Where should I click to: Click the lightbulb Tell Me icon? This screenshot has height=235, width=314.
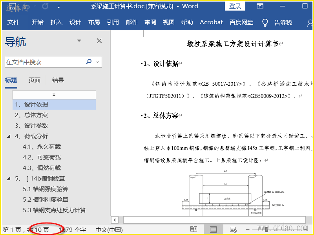coord(265,22)
